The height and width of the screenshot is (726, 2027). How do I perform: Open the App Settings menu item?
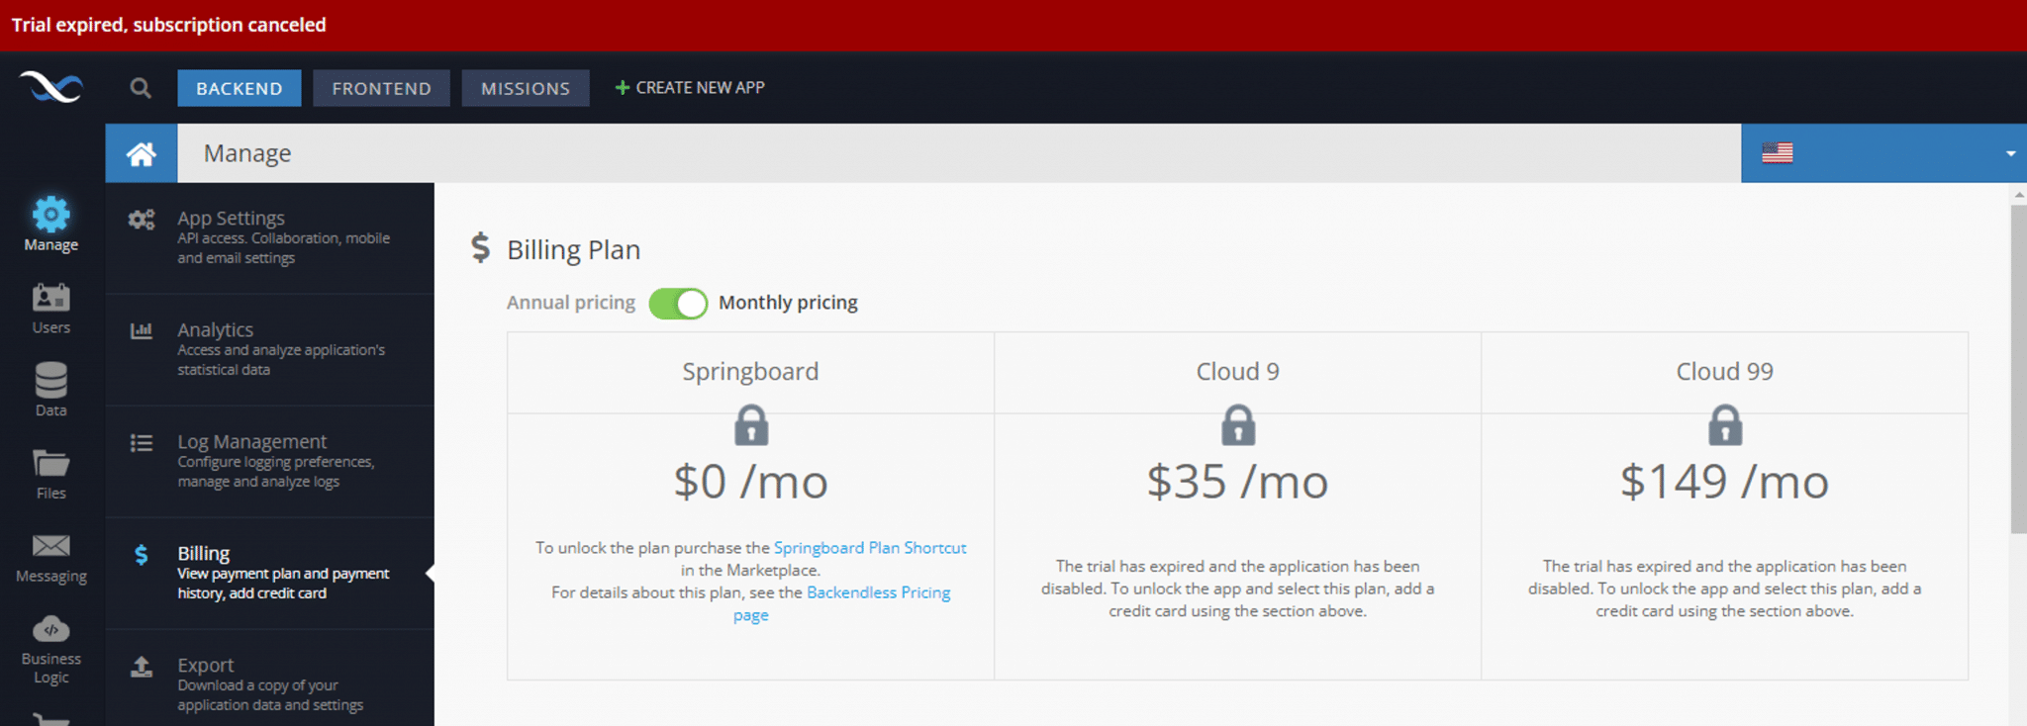tap(270, 237)
